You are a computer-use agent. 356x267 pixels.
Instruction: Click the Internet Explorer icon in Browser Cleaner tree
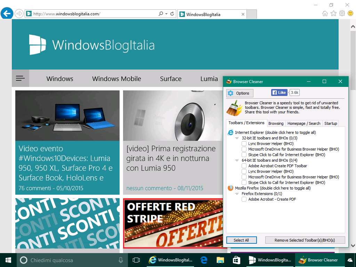pyautogui.click(x=230, y=132)
